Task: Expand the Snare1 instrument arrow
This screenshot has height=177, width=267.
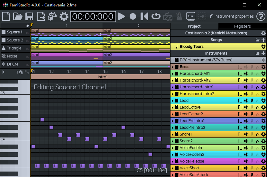Action: pyautogui.click(x=172, y=134)
